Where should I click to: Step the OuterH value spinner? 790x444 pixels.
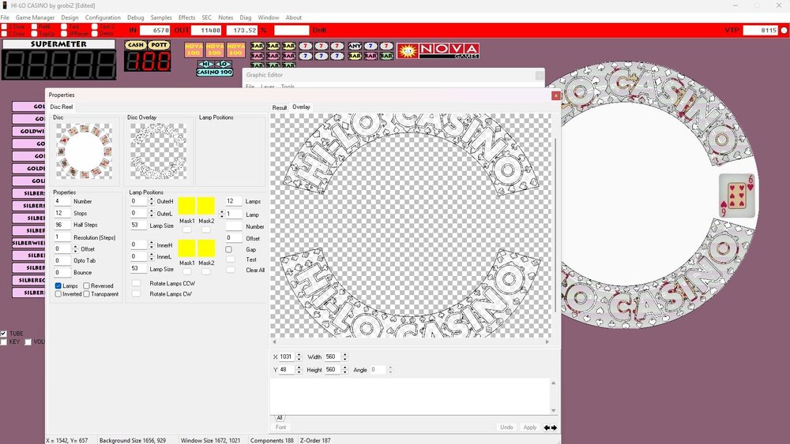(x=151, y=201)
